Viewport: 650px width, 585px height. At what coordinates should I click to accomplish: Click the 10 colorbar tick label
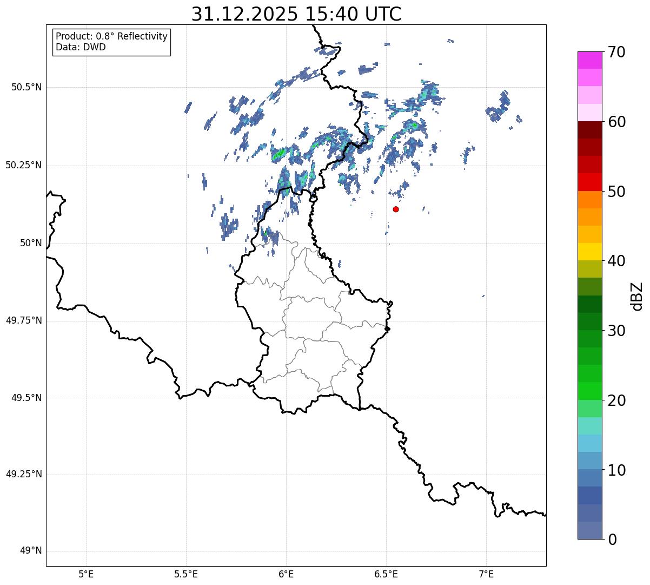616,470
